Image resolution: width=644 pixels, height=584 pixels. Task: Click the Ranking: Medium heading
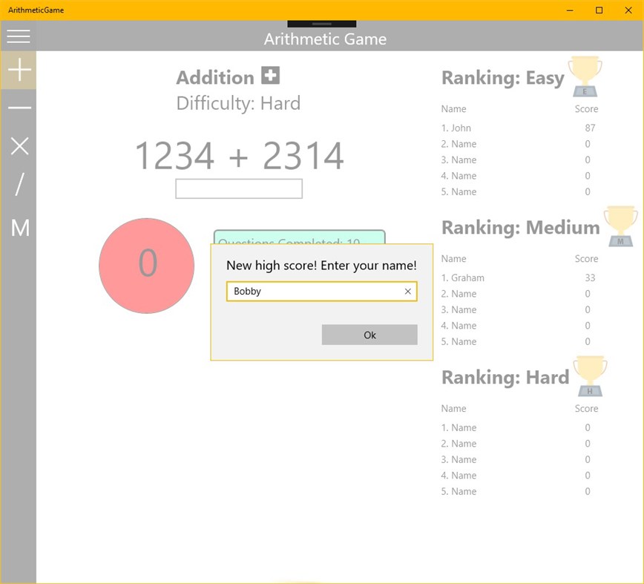point(520,227)
